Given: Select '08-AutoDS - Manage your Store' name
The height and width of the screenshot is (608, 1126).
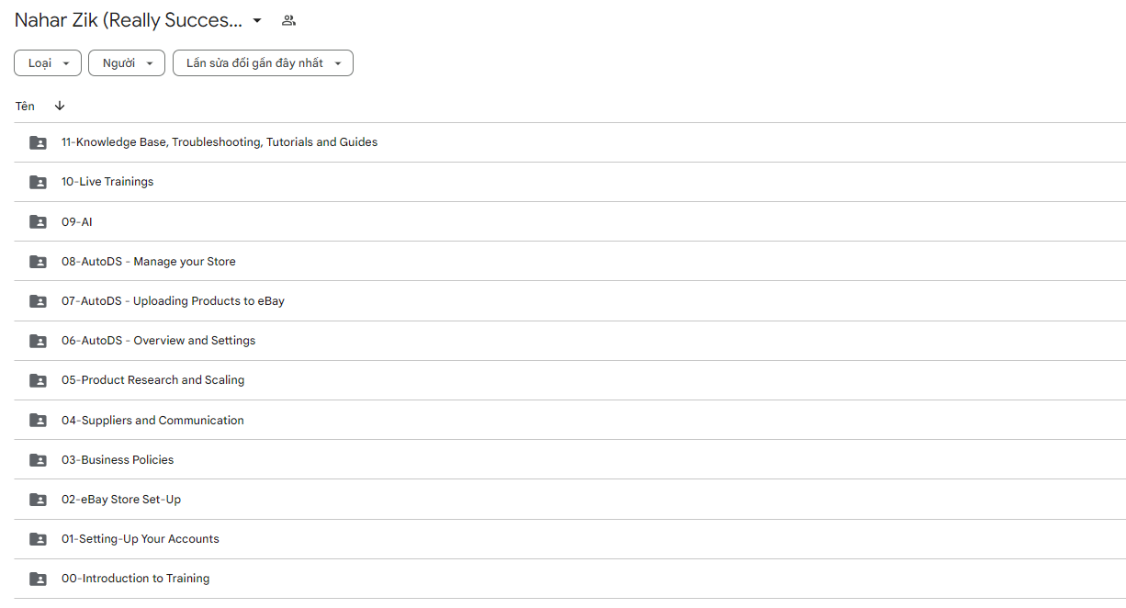Looking at the screenshot, I should coord(149,262).
